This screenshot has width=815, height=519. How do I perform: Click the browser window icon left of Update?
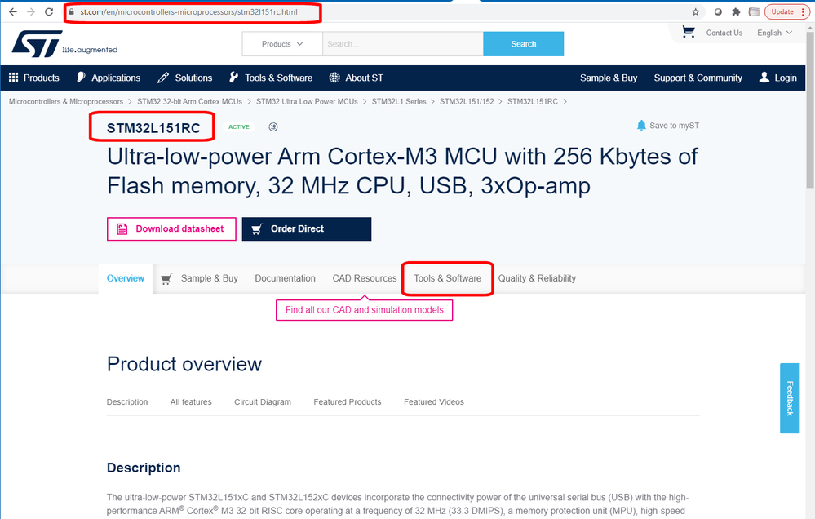tap(754, 12)
